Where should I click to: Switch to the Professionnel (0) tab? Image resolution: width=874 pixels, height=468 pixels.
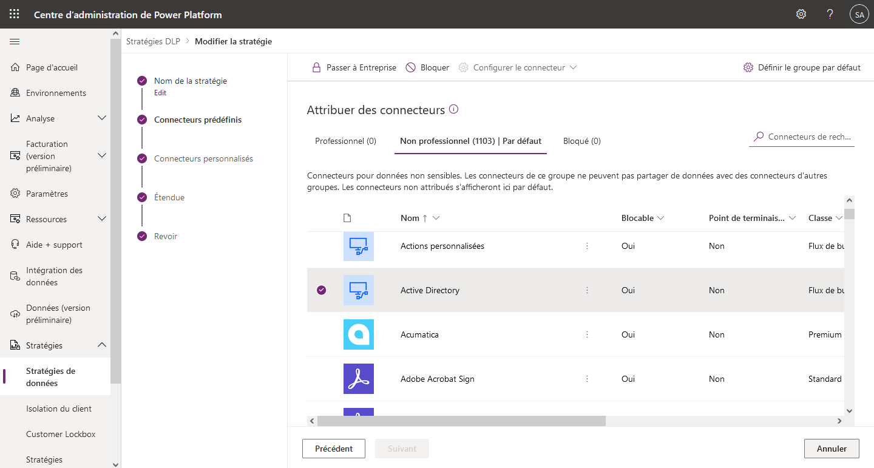(346, 141)
